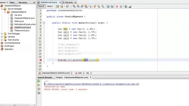Click the lightbulb hint on line 7
This screenshot has height=106, width=189.
pyautogui.click(x=40, y=29)
